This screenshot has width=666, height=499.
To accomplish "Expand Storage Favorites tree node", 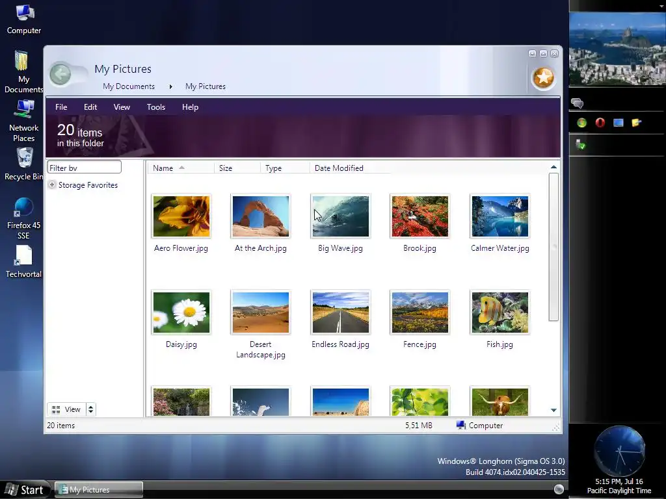I will tap(52, 185).
